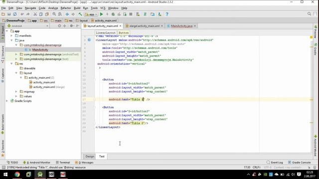The image size is (319, 179).
Task: Click scroll-from-source target icon in Project panel
Action: point(59,26)
